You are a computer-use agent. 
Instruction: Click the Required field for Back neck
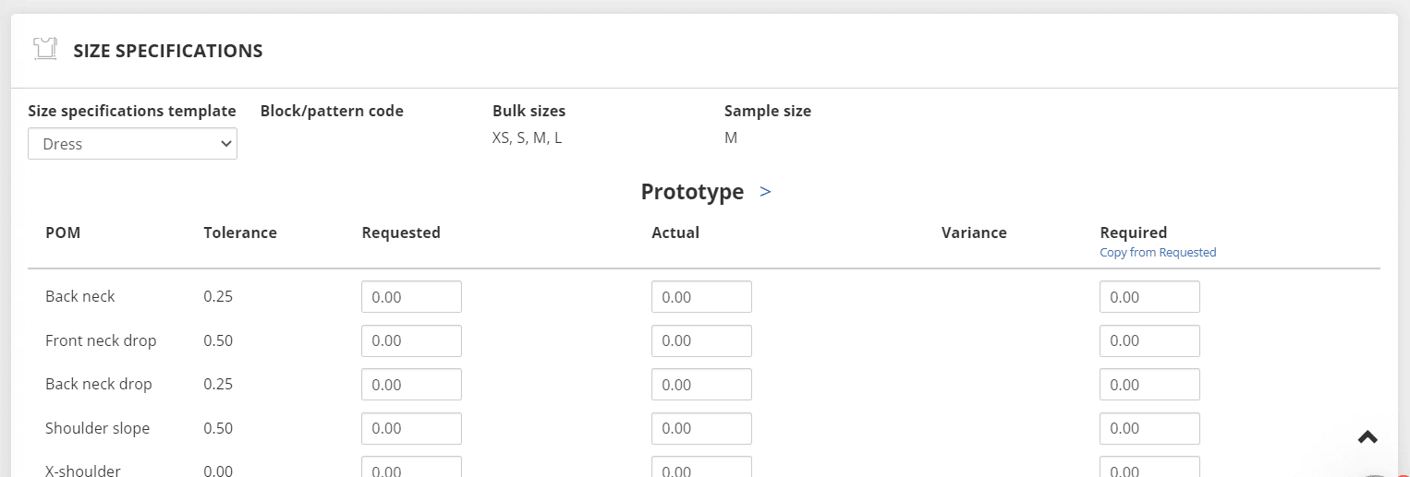1149,297
